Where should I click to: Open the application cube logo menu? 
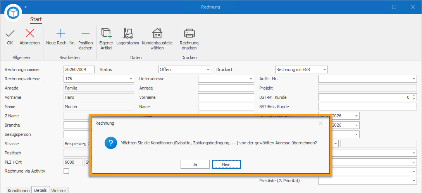13,12
